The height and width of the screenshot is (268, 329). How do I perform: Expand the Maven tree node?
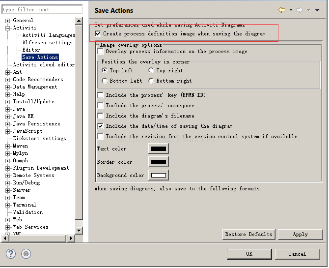point(7,146)
